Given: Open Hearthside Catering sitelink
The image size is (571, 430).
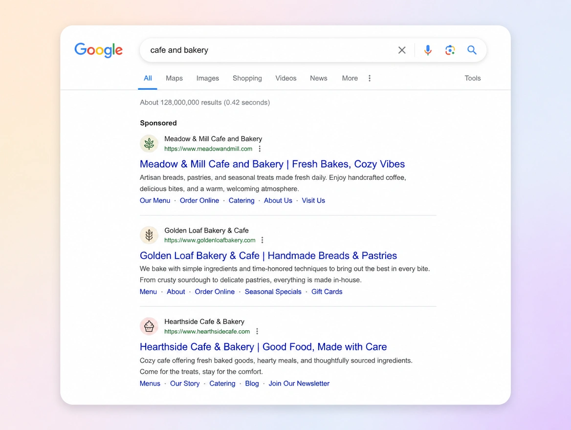Looking at the screenshot, I should click(222, 384).
